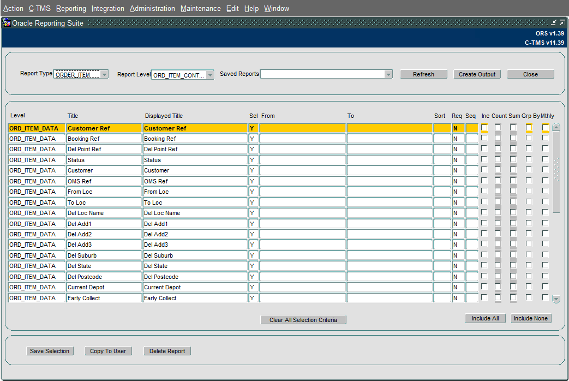The height and width of the screenshot is (381, 569).
Task: Click the vertical scrollbar thumb of the list
Action: pyautogui.click(x=556, y=172)
